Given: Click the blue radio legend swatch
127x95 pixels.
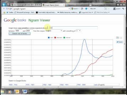Looking at the screenshot, I should point(49,37).
